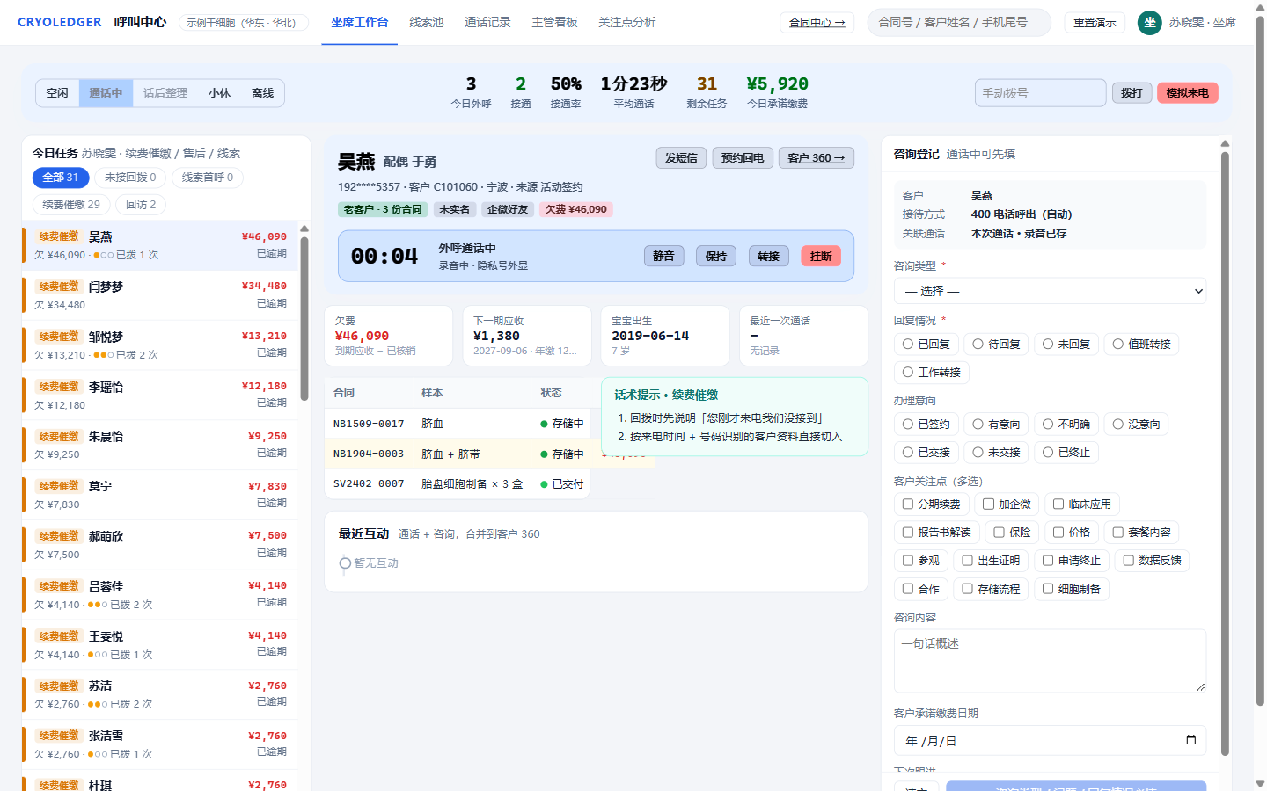Image resolution: width=1267 pixels, height=791 pixels.
Task: Filter tasks by 续费催缴 29
Action: 71,205
